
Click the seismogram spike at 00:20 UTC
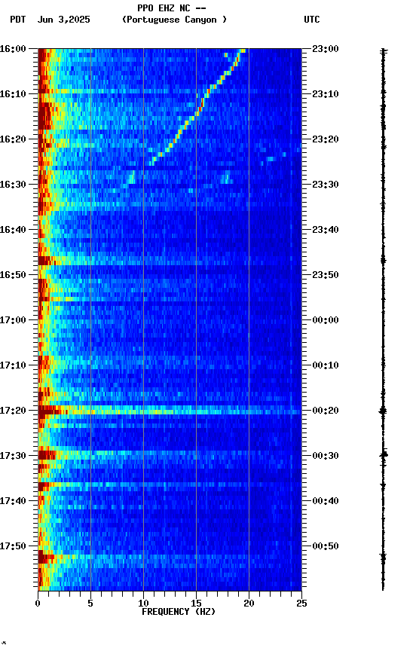point(383,411)
